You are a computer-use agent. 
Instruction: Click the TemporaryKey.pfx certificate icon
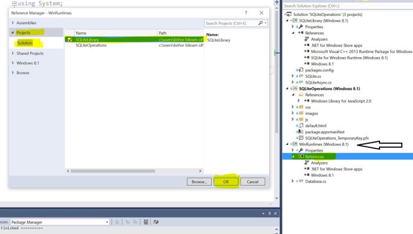pos(301,138)
